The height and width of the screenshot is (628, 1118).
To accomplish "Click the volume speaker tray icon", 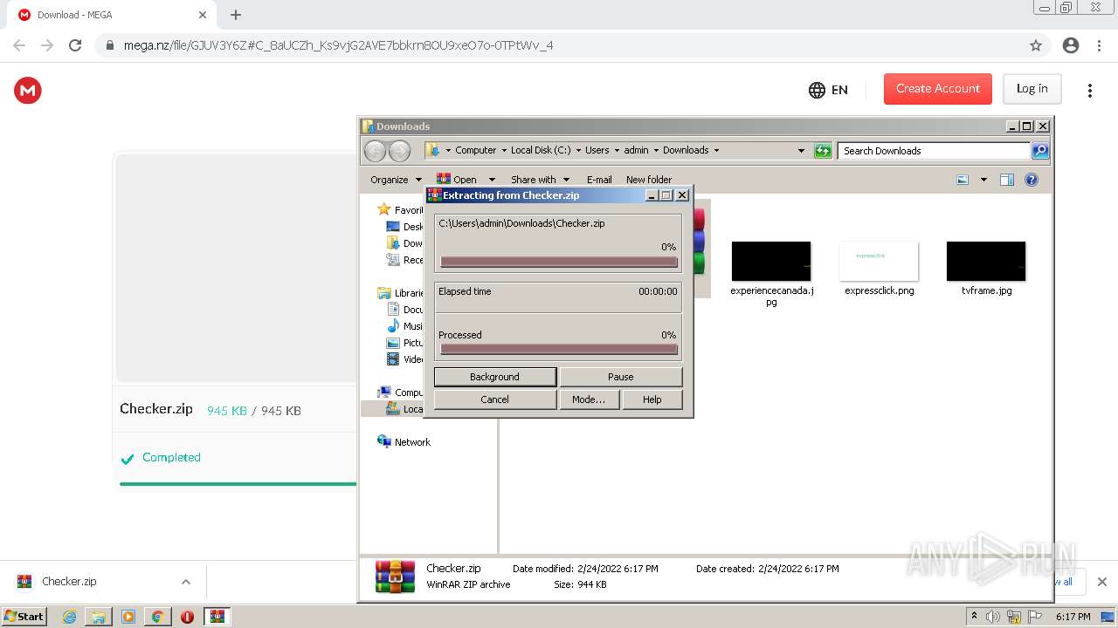I will pyautogui.click(x=993, y=617).
